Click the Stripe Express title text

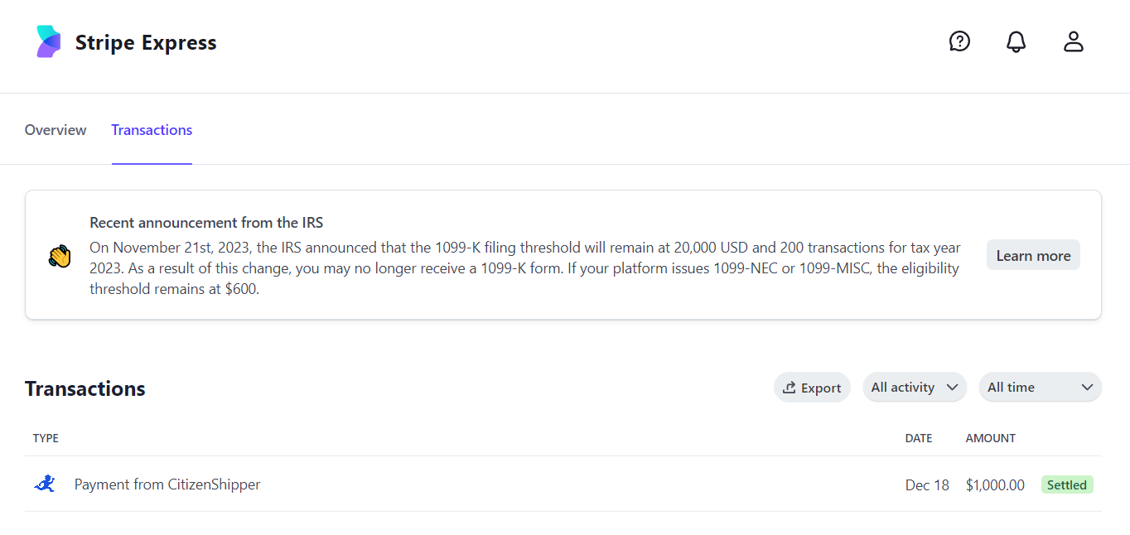pyautogui.click(x=146, y=42)
